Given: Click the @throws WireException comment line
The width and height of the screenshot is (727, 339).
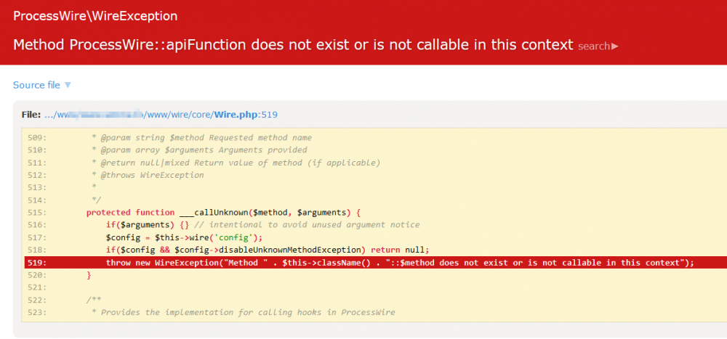Looking at the screenshot, I should pos(148,175).
